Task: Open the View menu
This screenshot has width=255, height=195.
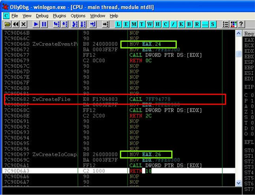Action: point(27,16)
